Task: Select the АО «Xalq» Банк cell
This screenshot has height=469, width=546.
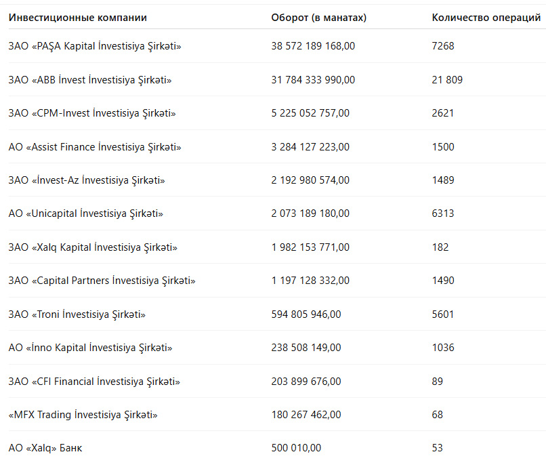Action: click(46, 448)
